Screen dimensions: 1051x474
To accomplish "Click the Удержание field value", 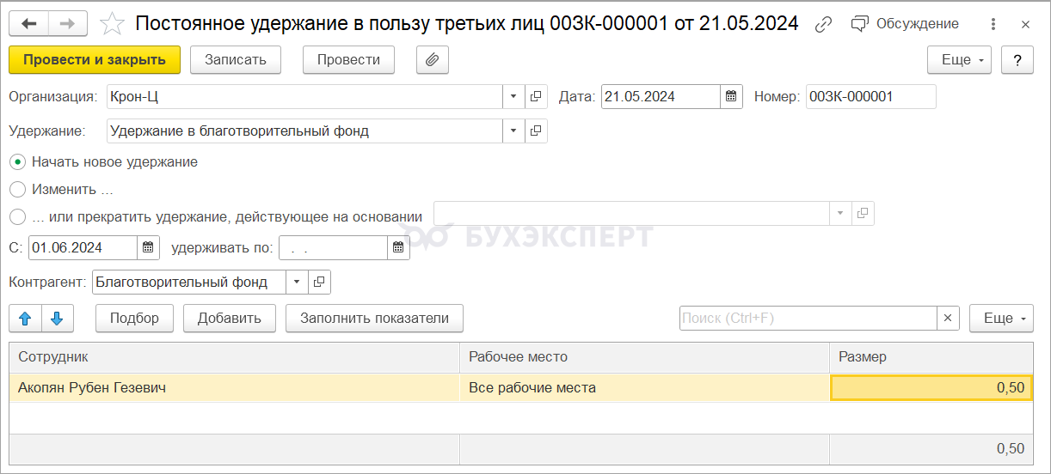I will 304,131.
